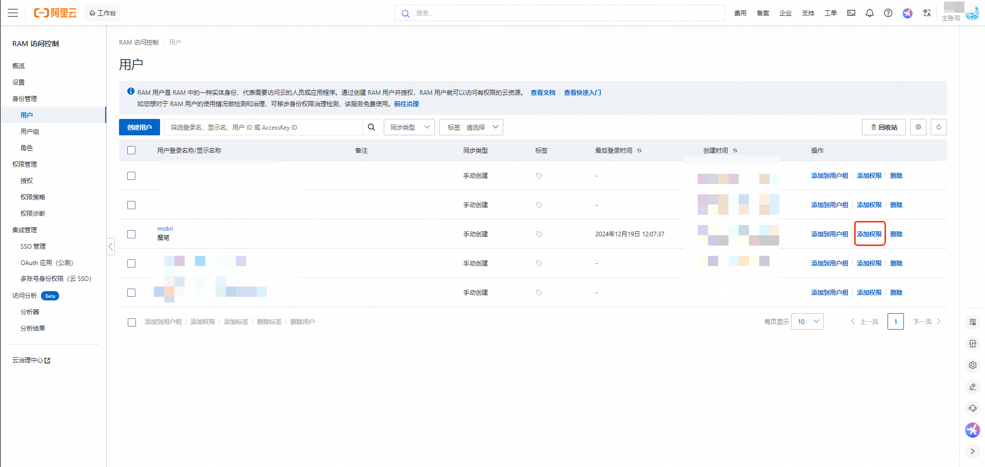Image resolution: width=985 pixels, height=467 pixels.
Task: Open the 费用 top menu
Action: coord(740,13)
